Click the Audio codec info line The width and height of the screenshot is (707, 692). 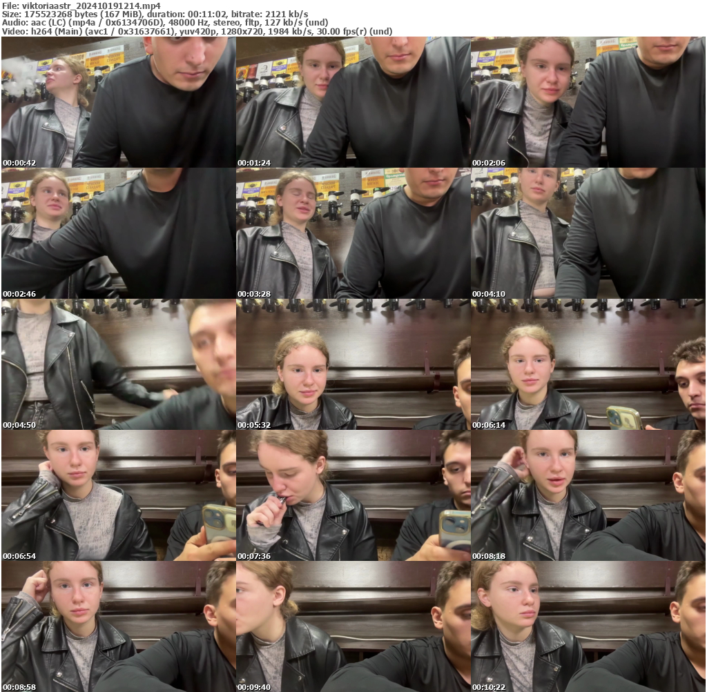[x=165, y=22]
